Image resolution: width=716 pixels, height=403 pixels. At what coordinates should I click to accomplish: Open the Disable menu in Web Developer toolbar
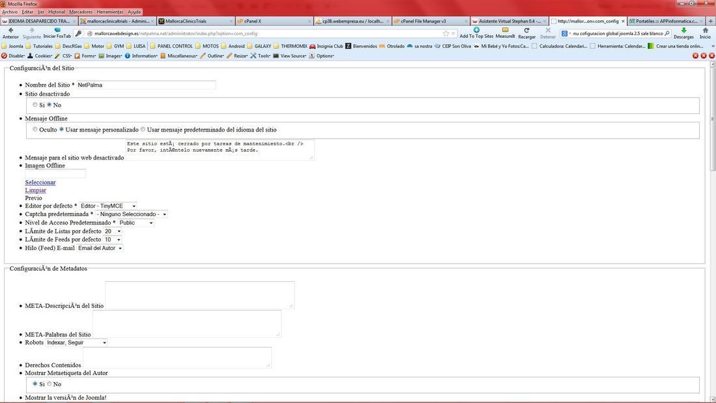13,56
